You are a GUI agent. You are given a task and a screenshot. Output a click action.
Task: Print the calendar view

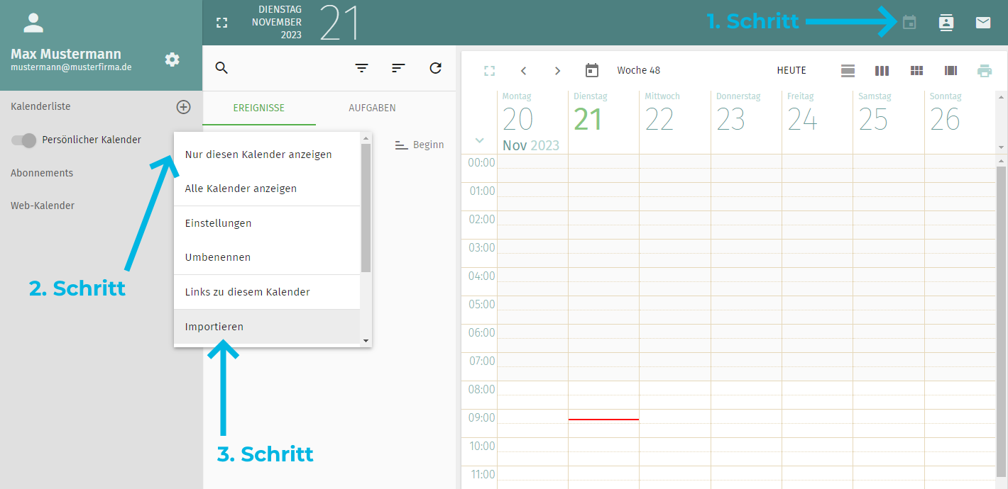(984, 71)
